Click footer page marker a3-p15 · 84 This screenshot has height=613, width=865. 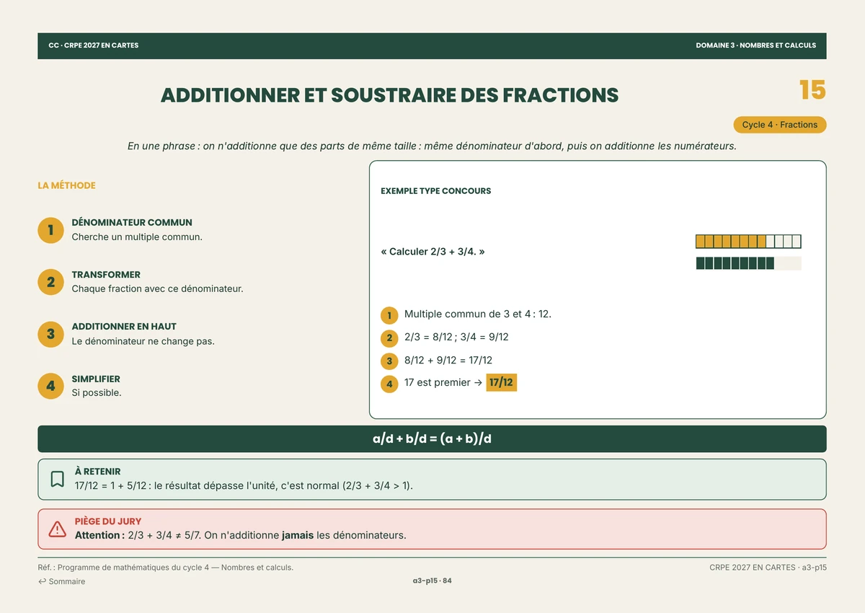[x=432, y=581]
